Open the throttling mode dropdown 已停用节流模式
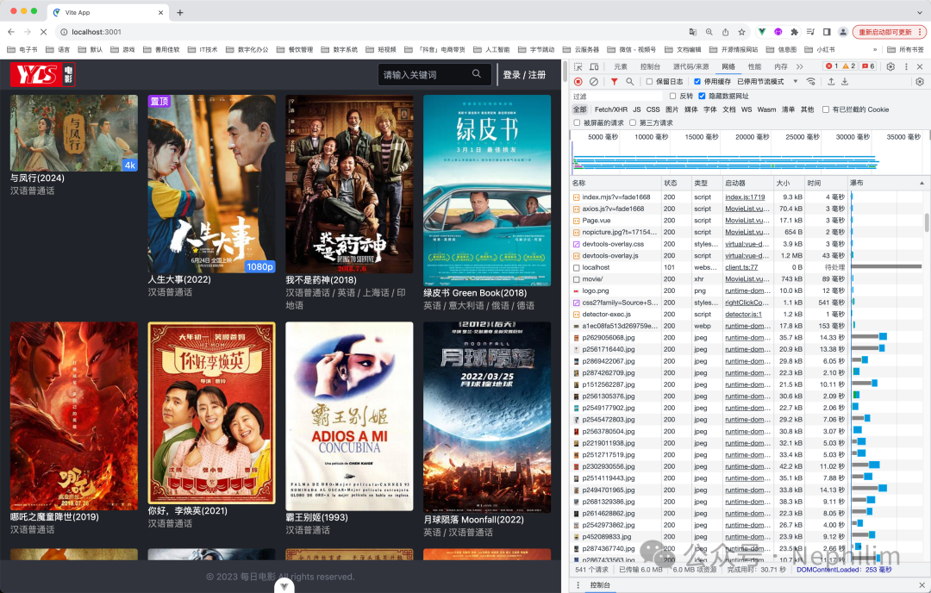 click(x=767, y=81)
